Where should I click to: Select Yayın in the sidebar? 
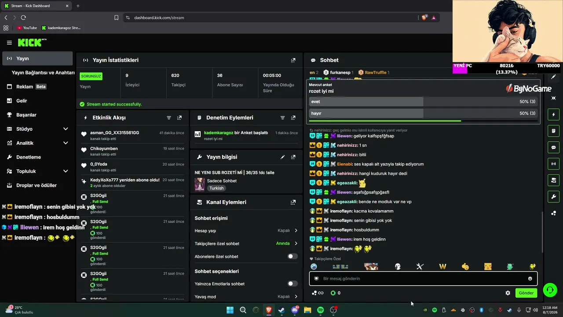(37, 59)
